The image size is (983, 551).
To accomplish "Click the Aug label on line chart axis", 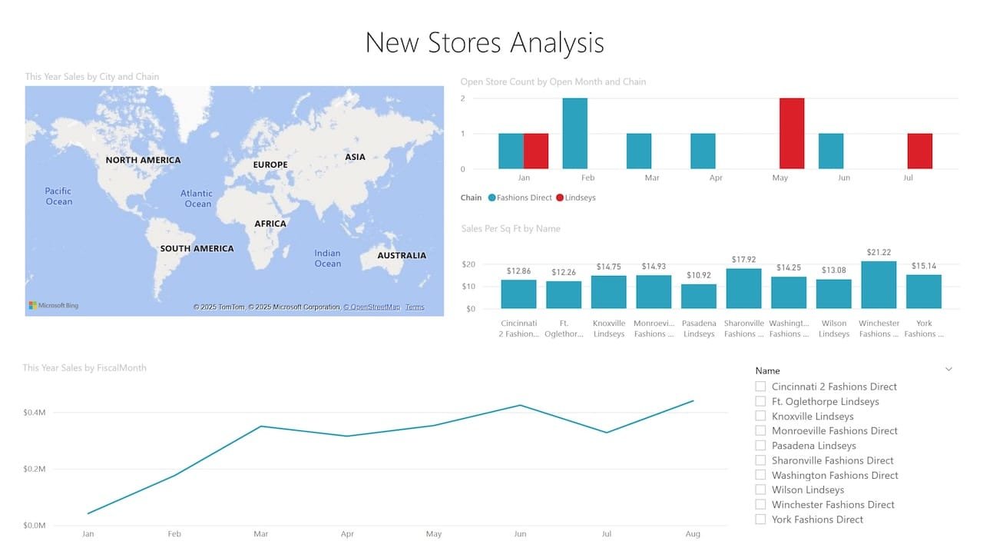I will pyautogui.click(x=693, y=534).
